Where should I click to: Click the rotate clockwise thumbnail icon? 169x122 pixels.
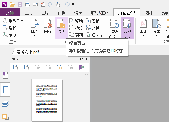pos(48,67)
